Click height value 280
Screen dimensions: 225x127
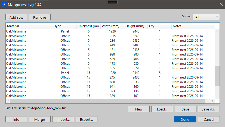point(136,54)
